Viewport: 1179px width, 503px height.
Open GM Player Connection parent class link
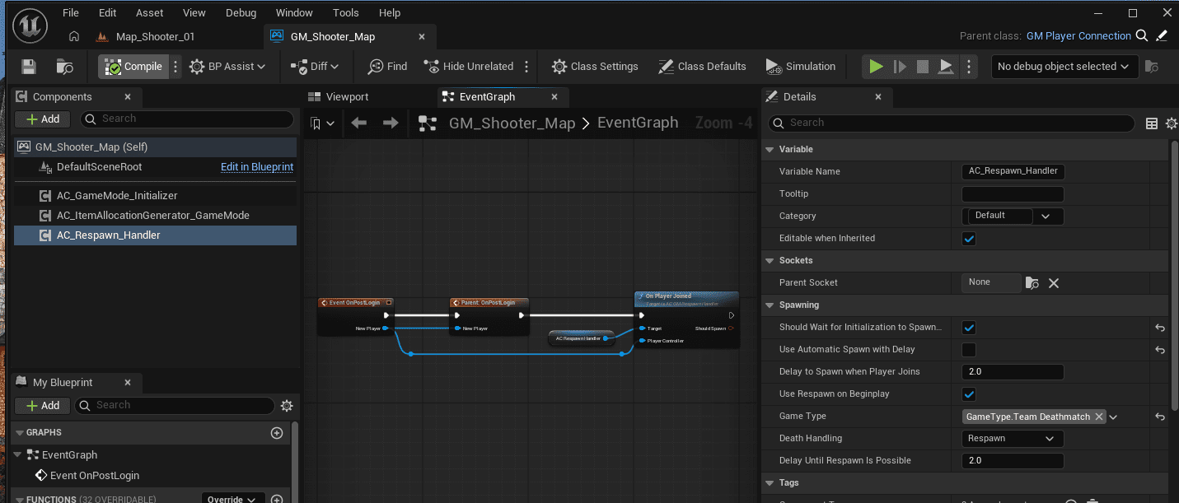(1078, 35)
